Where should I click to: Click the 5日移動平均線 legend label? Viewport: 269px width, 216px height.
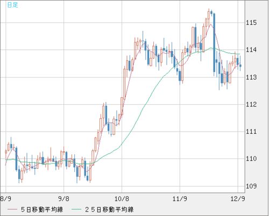42,210
